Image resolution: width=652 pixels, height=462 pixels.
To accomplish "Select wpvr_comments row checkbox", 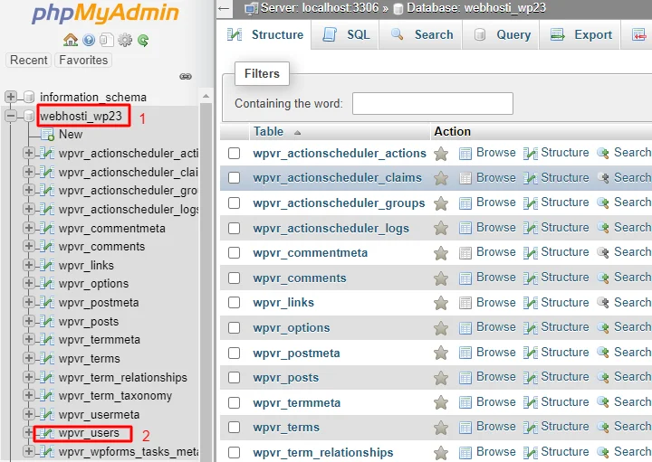I will [x=235, y=278].
